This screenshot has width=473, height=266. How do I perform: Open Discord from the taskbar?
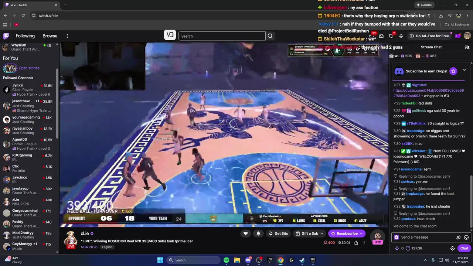click(248, 260)
